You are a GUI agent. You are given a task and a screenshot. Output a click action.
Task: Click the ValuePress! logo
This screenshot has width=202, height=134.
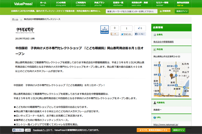23,4
